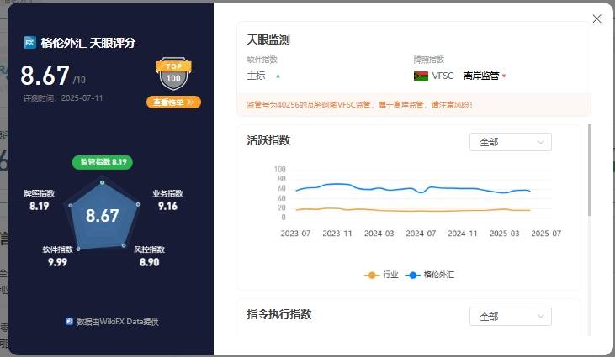Screen dimensions: 615x357
Task: Toggle the 格伦外汇 legend series
Action: click(429, 275)
